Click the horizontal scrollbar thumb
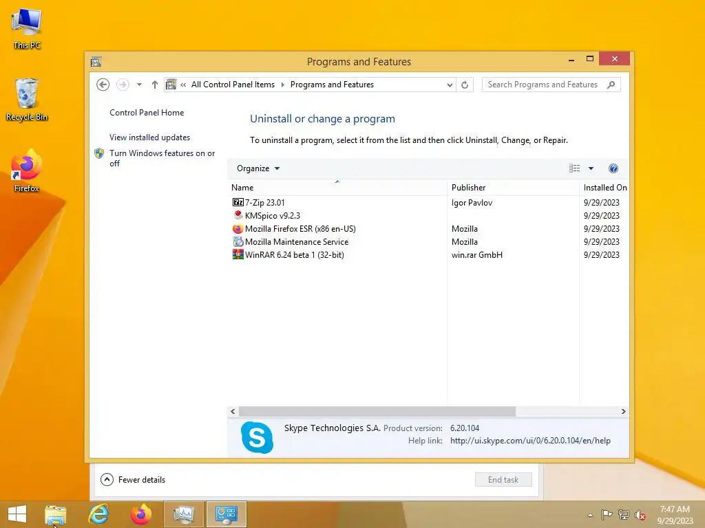 point(377,411)
